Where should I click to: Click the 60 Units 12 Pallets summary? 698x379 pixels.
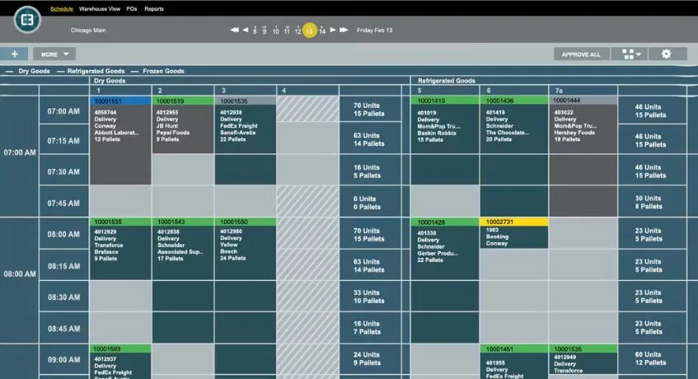click(x=652, y=358)
